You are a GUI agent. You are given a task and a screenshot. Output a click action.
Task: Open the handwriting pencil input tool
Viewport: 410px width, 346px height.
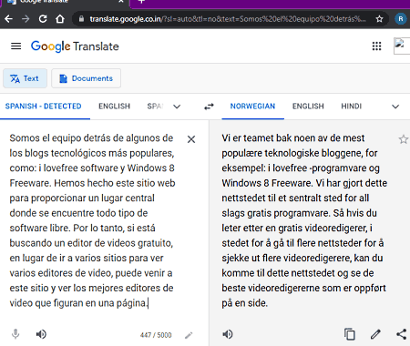click(x=189, y=335)
